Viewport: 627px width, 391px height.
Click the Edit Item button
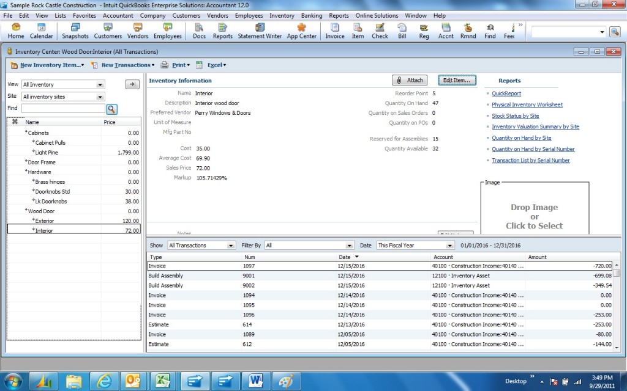point(457,80)
